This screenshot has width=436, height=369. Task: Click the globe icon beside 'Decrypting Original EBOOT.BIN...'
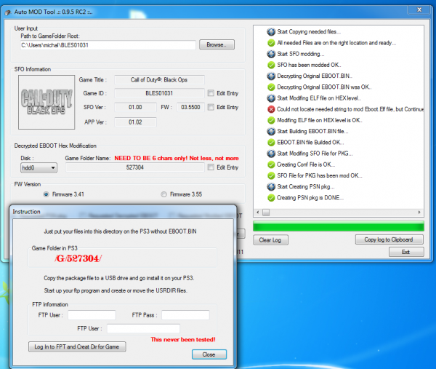271,76
